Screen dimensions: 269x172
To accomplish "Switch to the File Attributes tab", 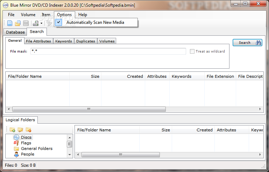I will pyautogui.click(x=38, y=41).
